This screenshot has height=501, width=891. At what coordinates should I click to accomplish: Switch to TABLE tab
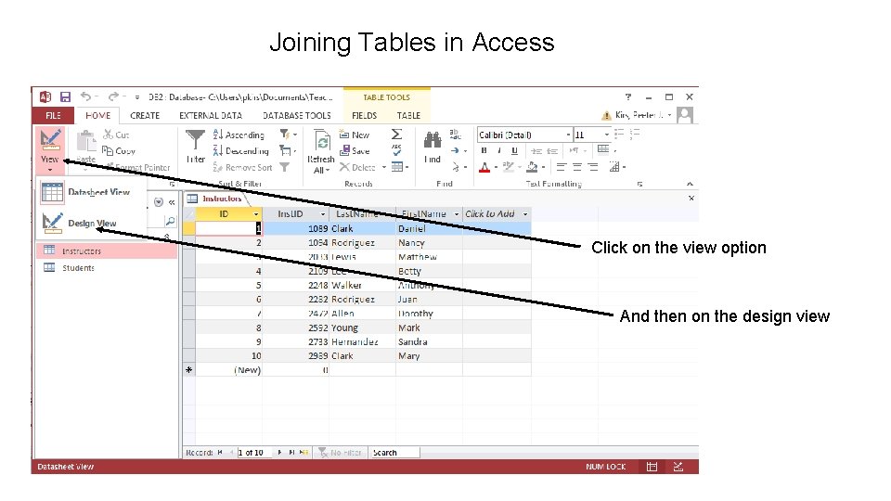point(408,115)
